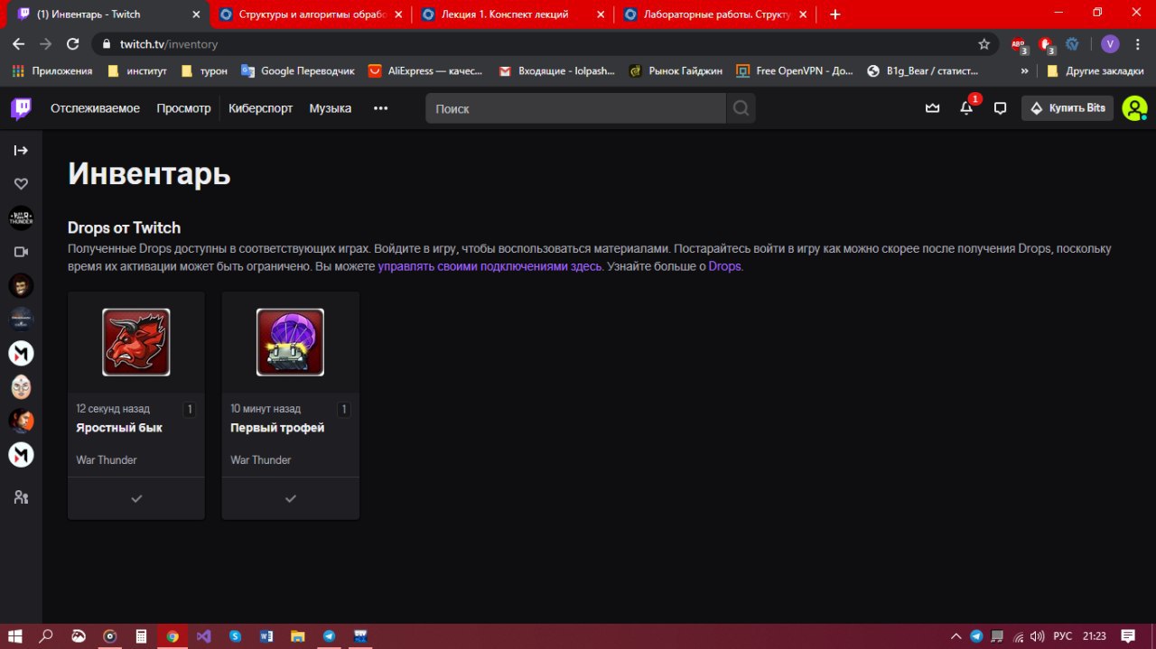
Task: Switch to Лабораторные работы tab
Action: pos(714,14)
